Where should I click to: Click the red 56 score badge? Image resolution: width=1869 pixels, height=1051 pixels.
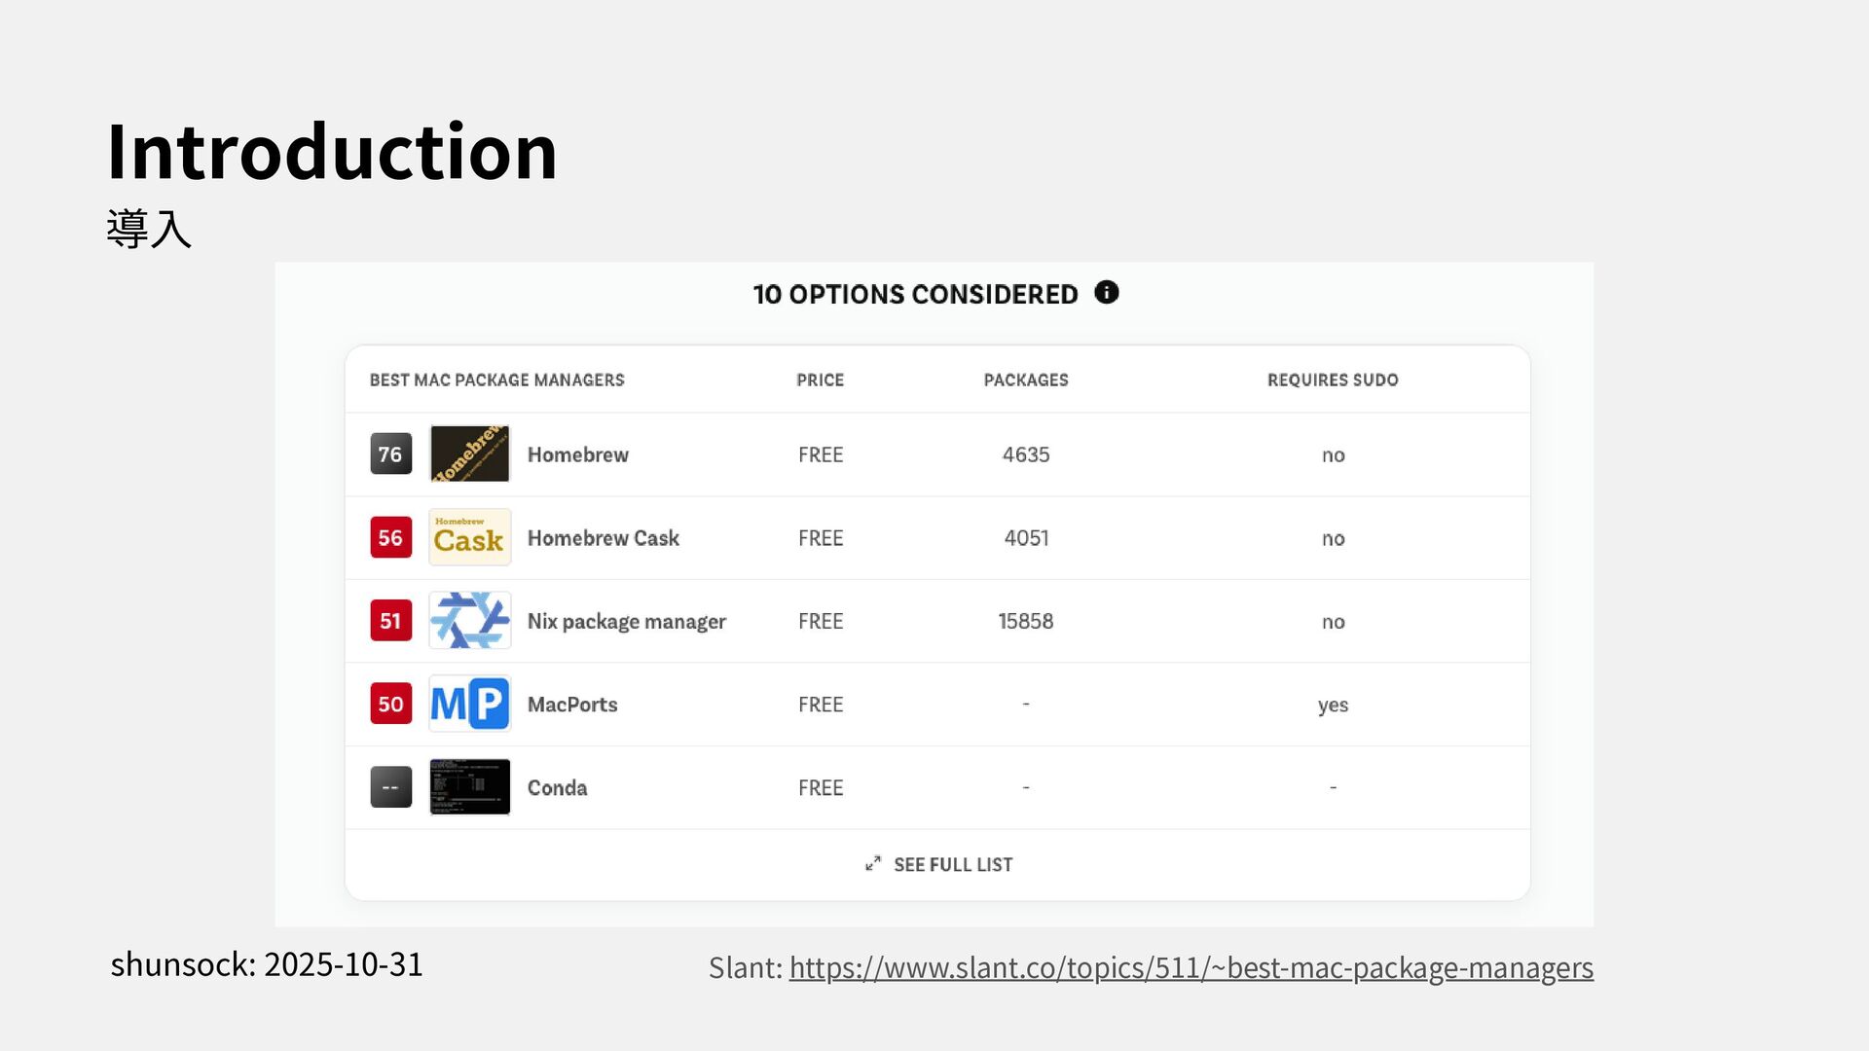tap(390, 537)
